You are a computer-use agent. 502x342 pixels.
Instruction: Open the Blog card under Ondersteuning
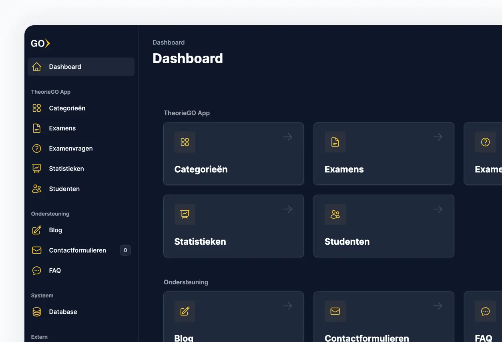click(233, 316)
